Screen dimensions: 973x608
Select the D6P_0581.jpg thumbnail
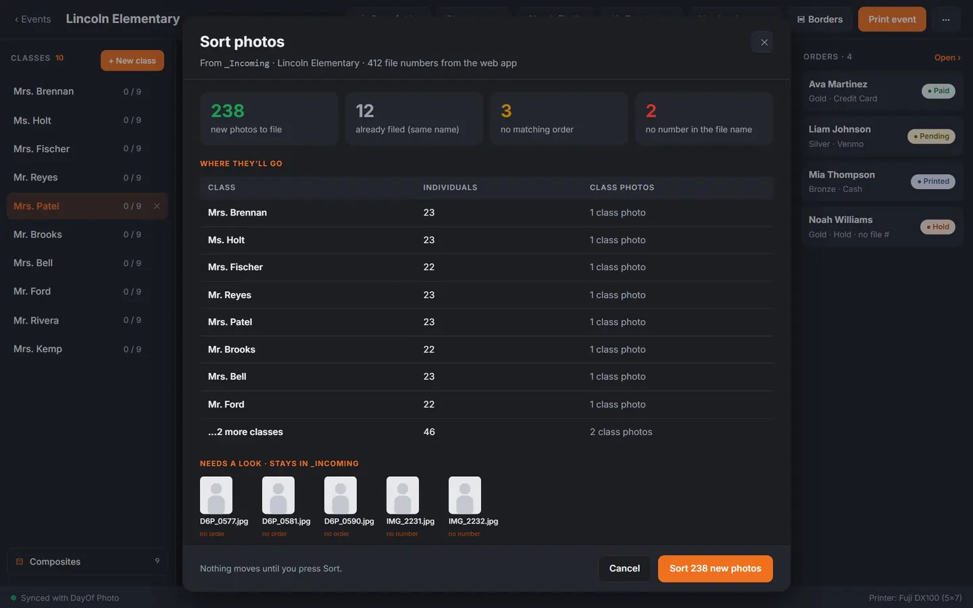pyautogui.click(x=278, y=495)
